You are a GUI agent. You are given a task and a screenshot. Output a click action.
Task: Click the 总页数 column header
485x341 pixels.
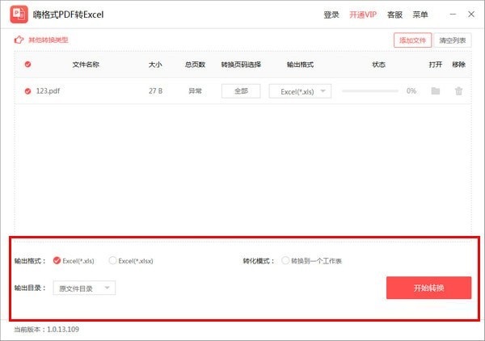tap(195, 65)
